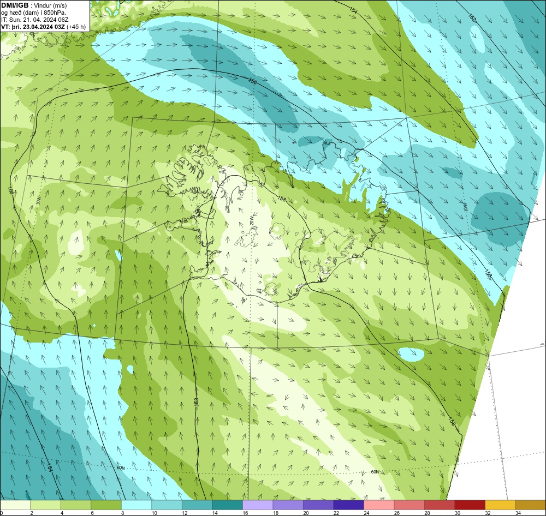Select the 18–20 m/s purple swatch
The width and height of the screenshot is (546, 516).
tap(288, 505)
